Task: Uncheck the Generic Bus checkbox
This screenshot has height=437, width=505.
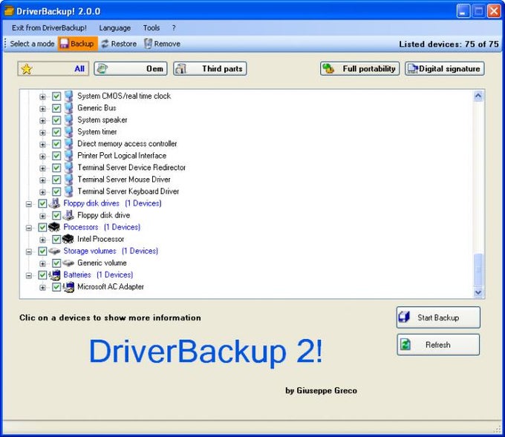Action: 56,108
